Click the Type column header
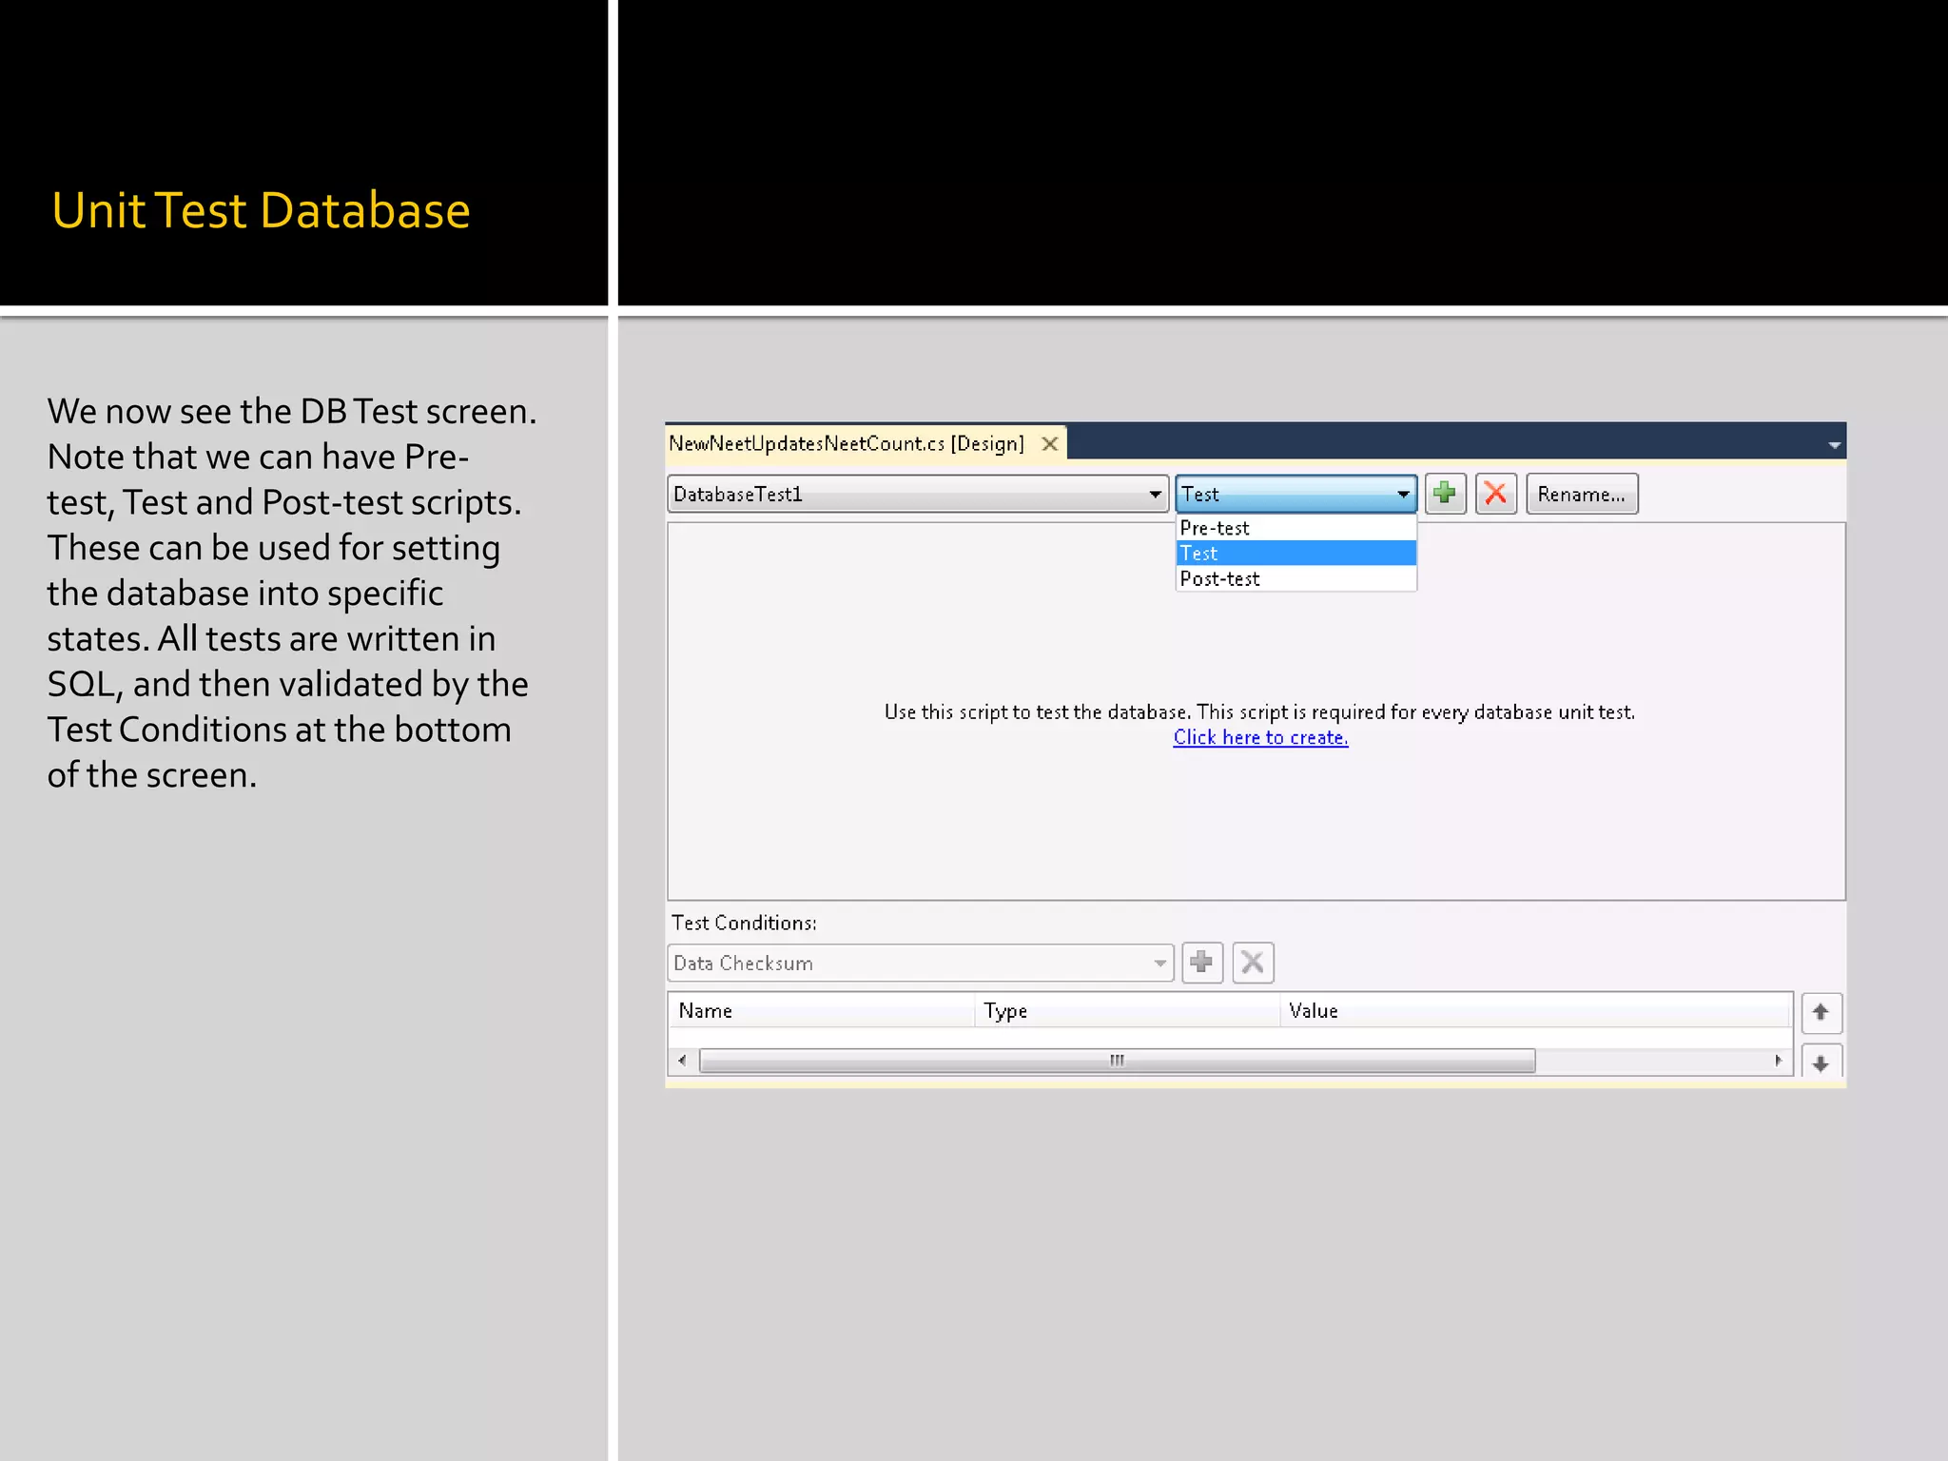 [x=1127, y=1010]
